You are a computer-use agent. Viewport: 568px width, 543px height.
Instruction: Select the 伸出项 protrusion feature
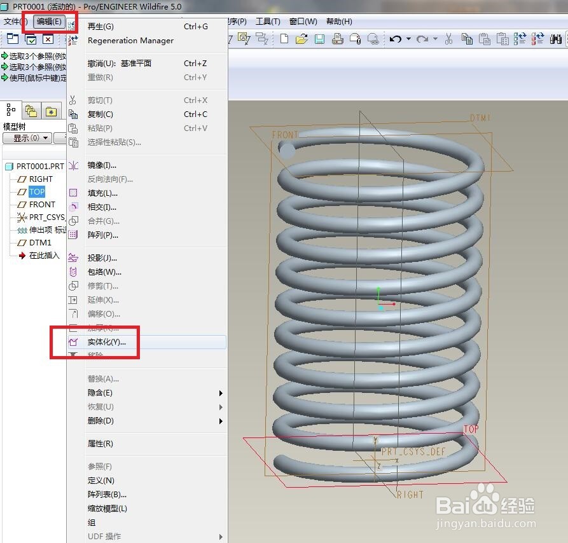[x=41, y=230]
